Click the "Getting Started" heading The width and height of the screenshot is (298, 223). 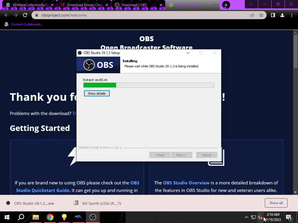tap(40, 128)
